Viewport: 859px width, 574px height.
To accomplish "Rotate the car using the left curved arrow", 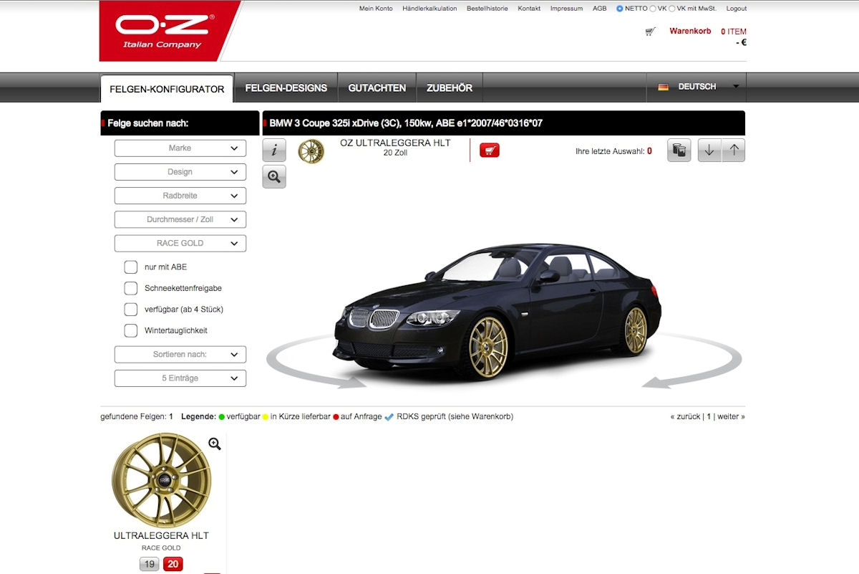I will point(316,363).
